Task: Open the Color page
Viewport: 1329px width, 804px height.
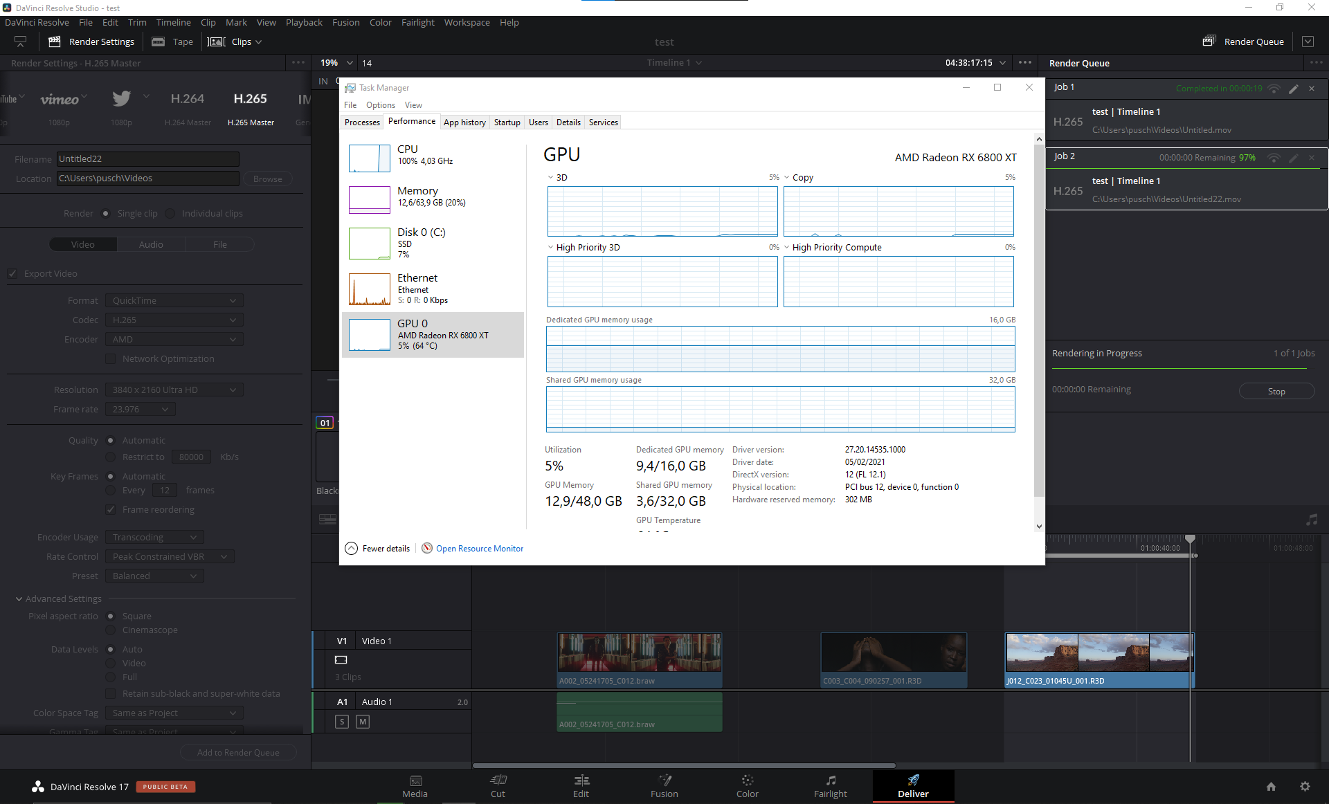Action: (x=748, y=787)
